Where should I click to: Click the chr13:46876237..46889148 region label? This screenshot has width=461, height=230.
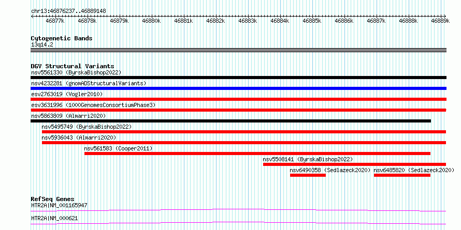(x=68, y=11)
